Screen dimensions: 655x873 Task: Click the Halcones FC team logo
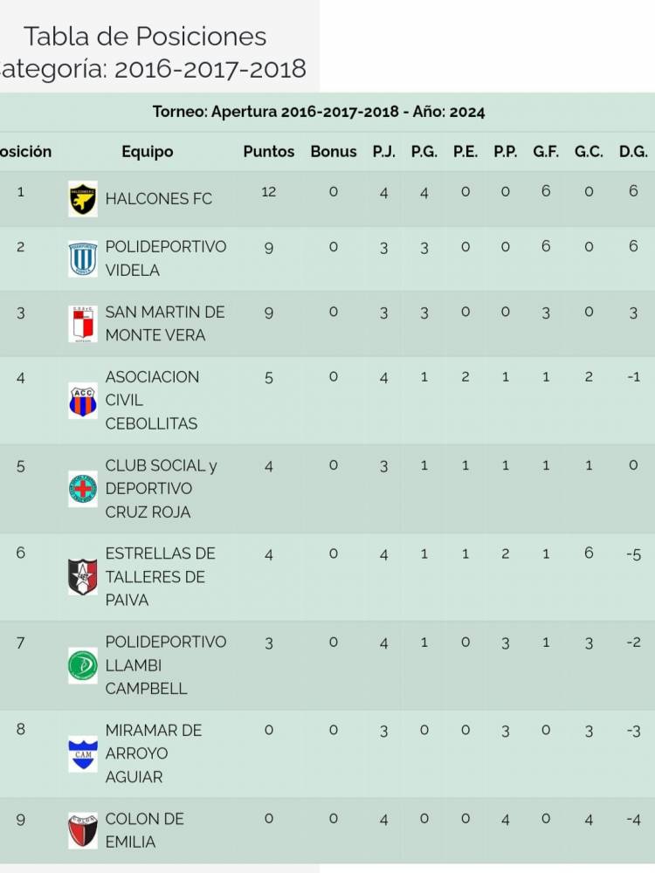(x=83, y=199)
